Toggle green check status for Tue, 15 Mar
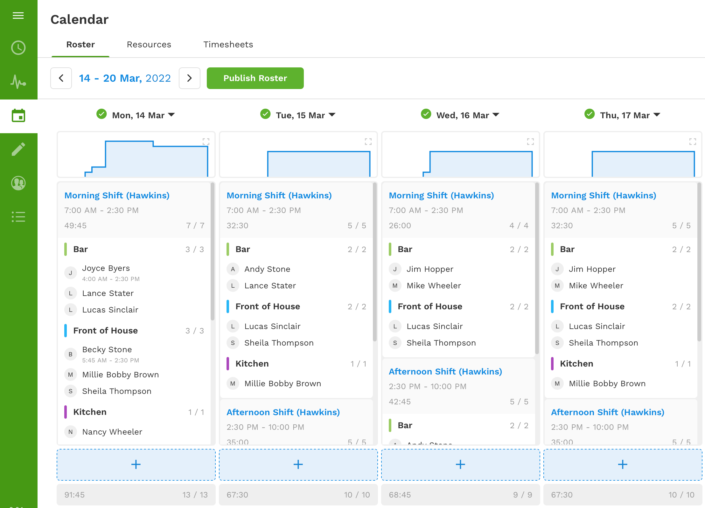This screenshot has width=705, height=508. [x=265, y=114]
